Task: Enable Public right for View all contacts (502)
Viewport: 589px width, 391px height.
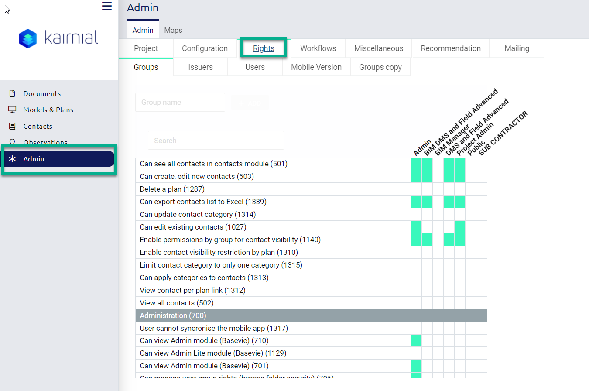Action: (x=471, y=303)
